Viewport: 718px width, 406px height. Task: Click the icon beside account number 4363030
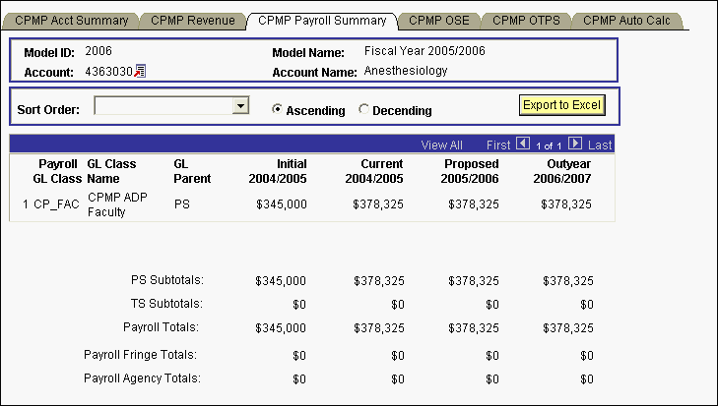pyautogui.click(x=140, y=71)
